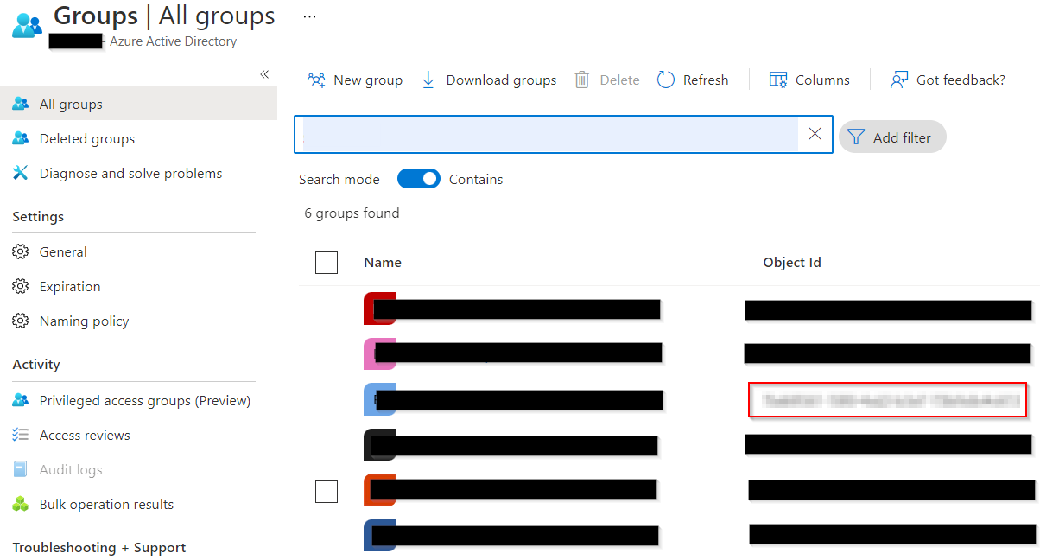Click the Access reviews checklist icon
This screenshot has height=560, width=1040.
[21, 435]
